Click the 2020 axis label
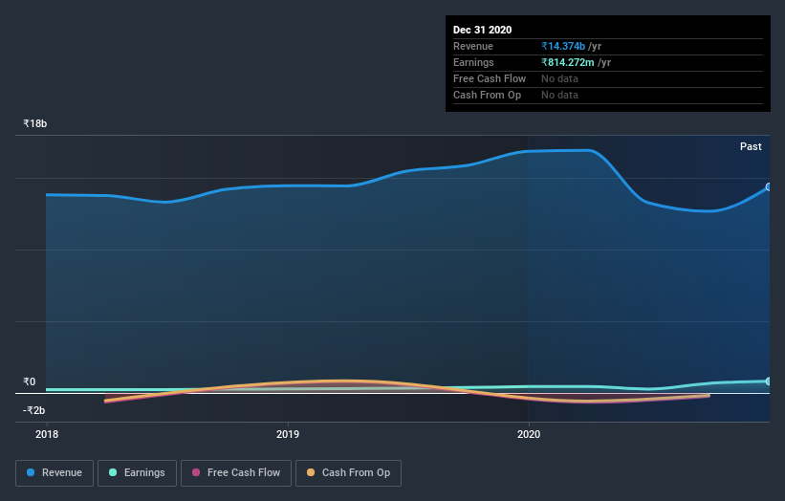785x501 pixels. [529, 434]
